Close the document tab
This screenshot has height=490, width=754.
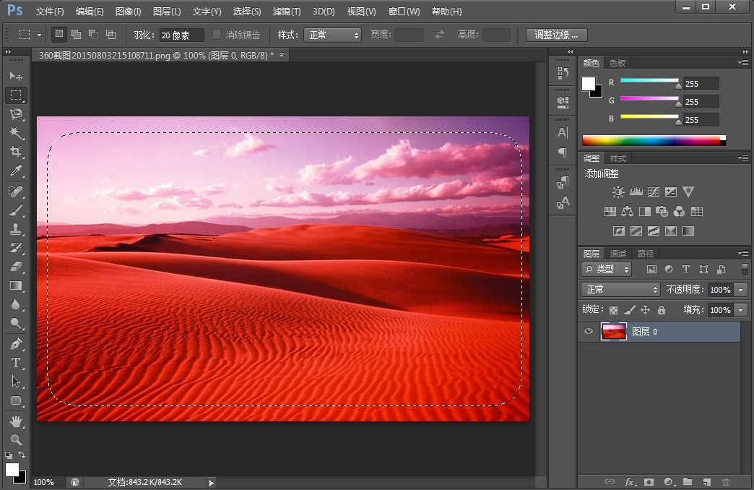pyautogui.click(x=282, y=55)
